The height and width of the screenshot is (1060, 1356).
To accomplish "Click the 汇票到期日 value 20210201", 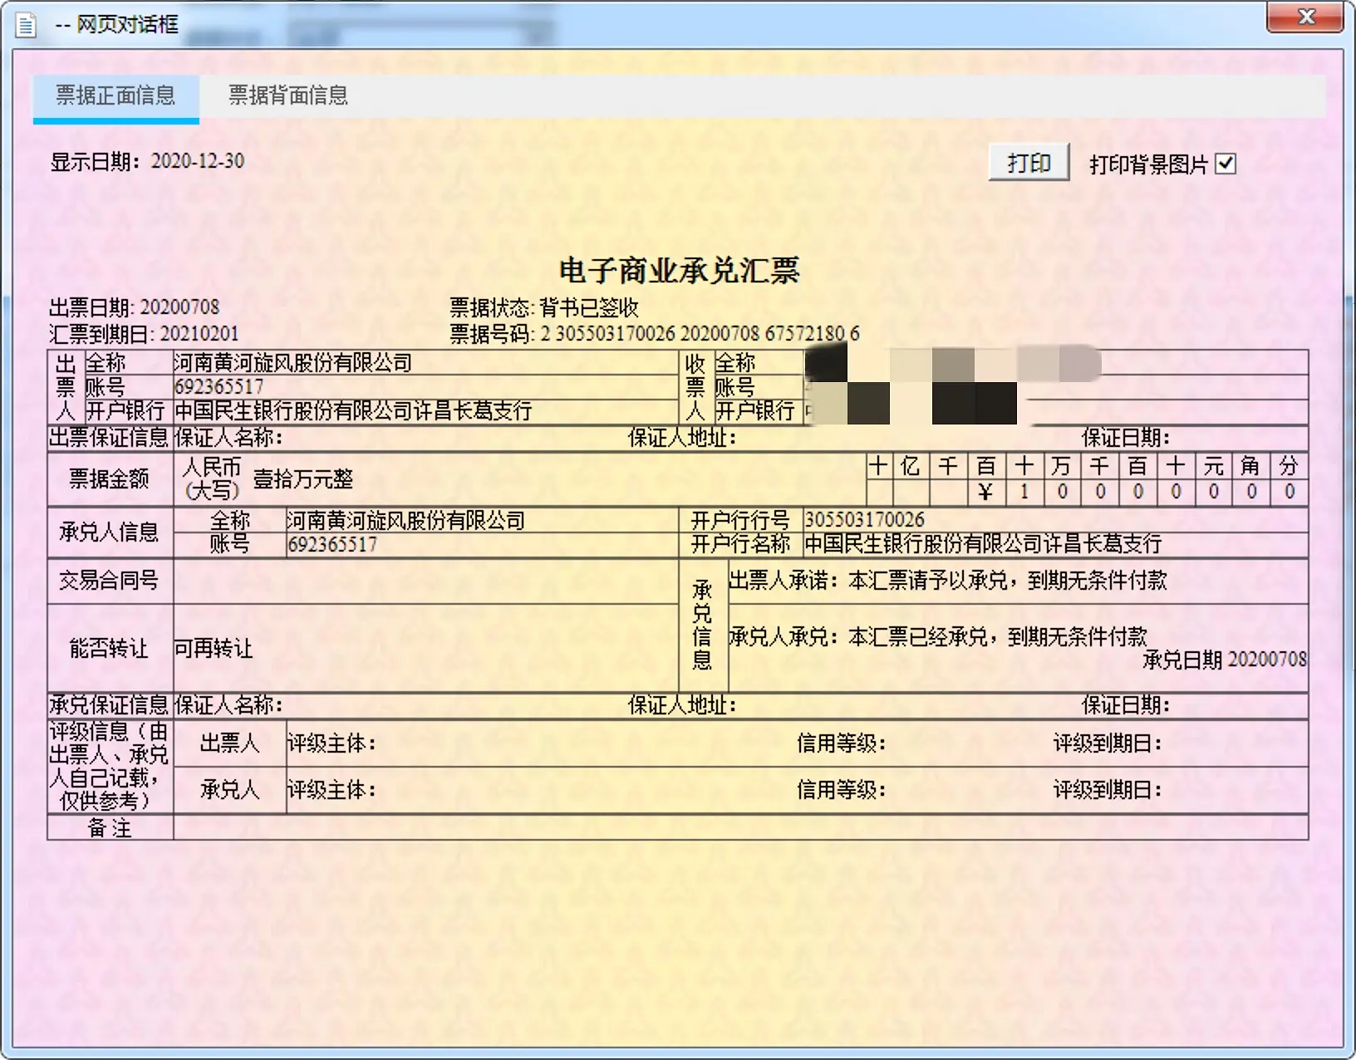I will coord(199,334).
